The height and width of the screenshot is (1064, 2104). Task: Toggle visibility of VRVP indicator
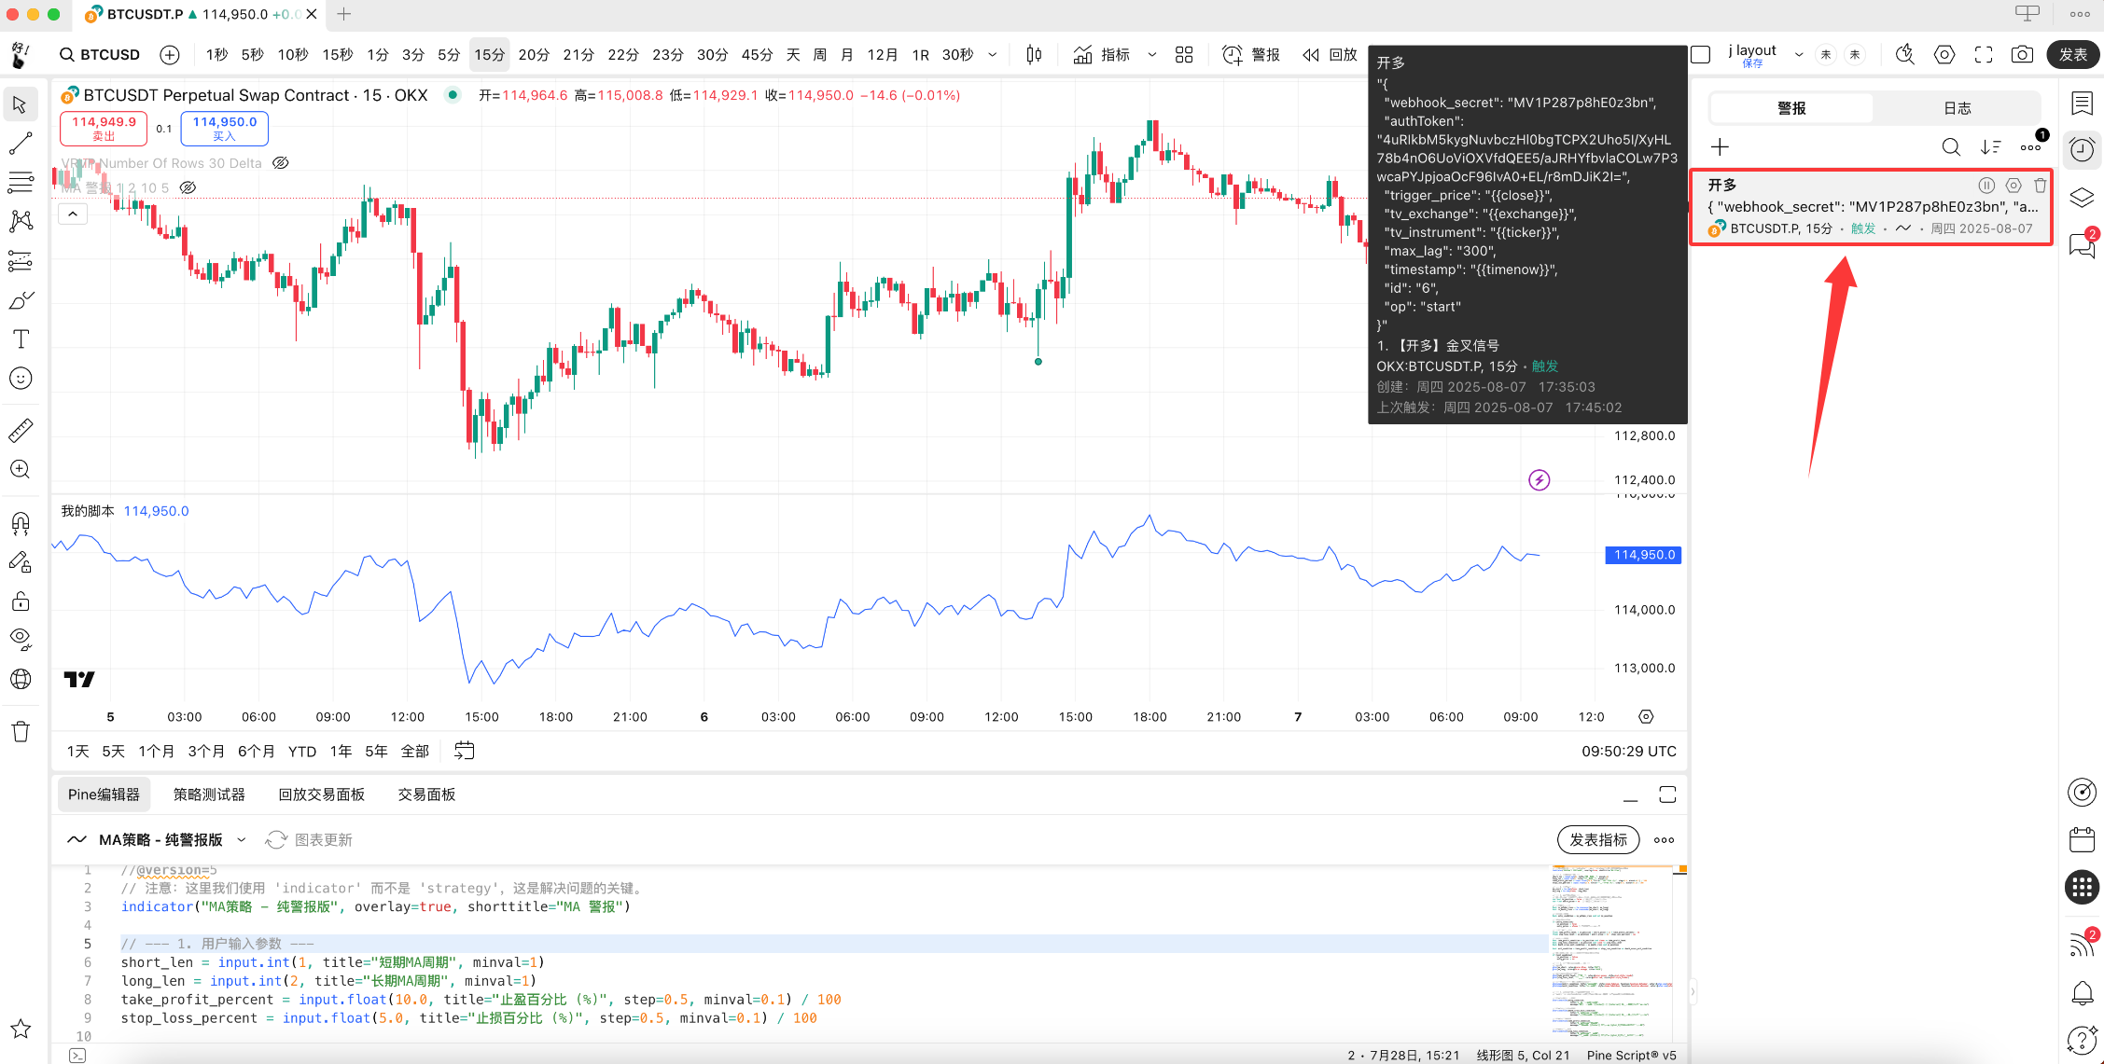click(x=280, y=163)
